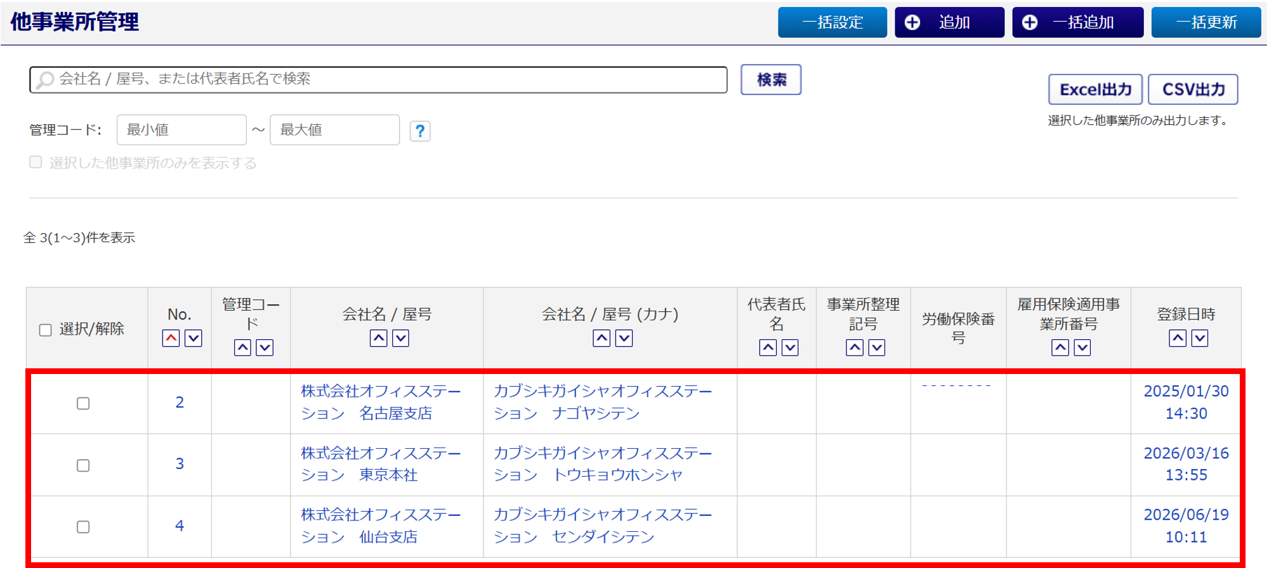
Task: Sort 代表者氏名 column ascending
Action: pos(768,347)
